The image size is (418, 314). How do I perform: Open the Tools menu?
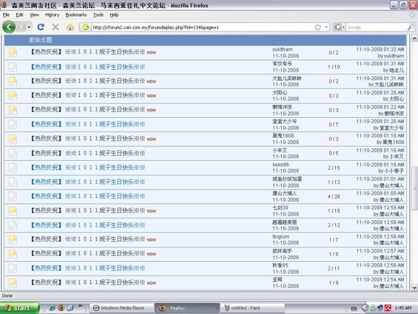pos(98,15)
